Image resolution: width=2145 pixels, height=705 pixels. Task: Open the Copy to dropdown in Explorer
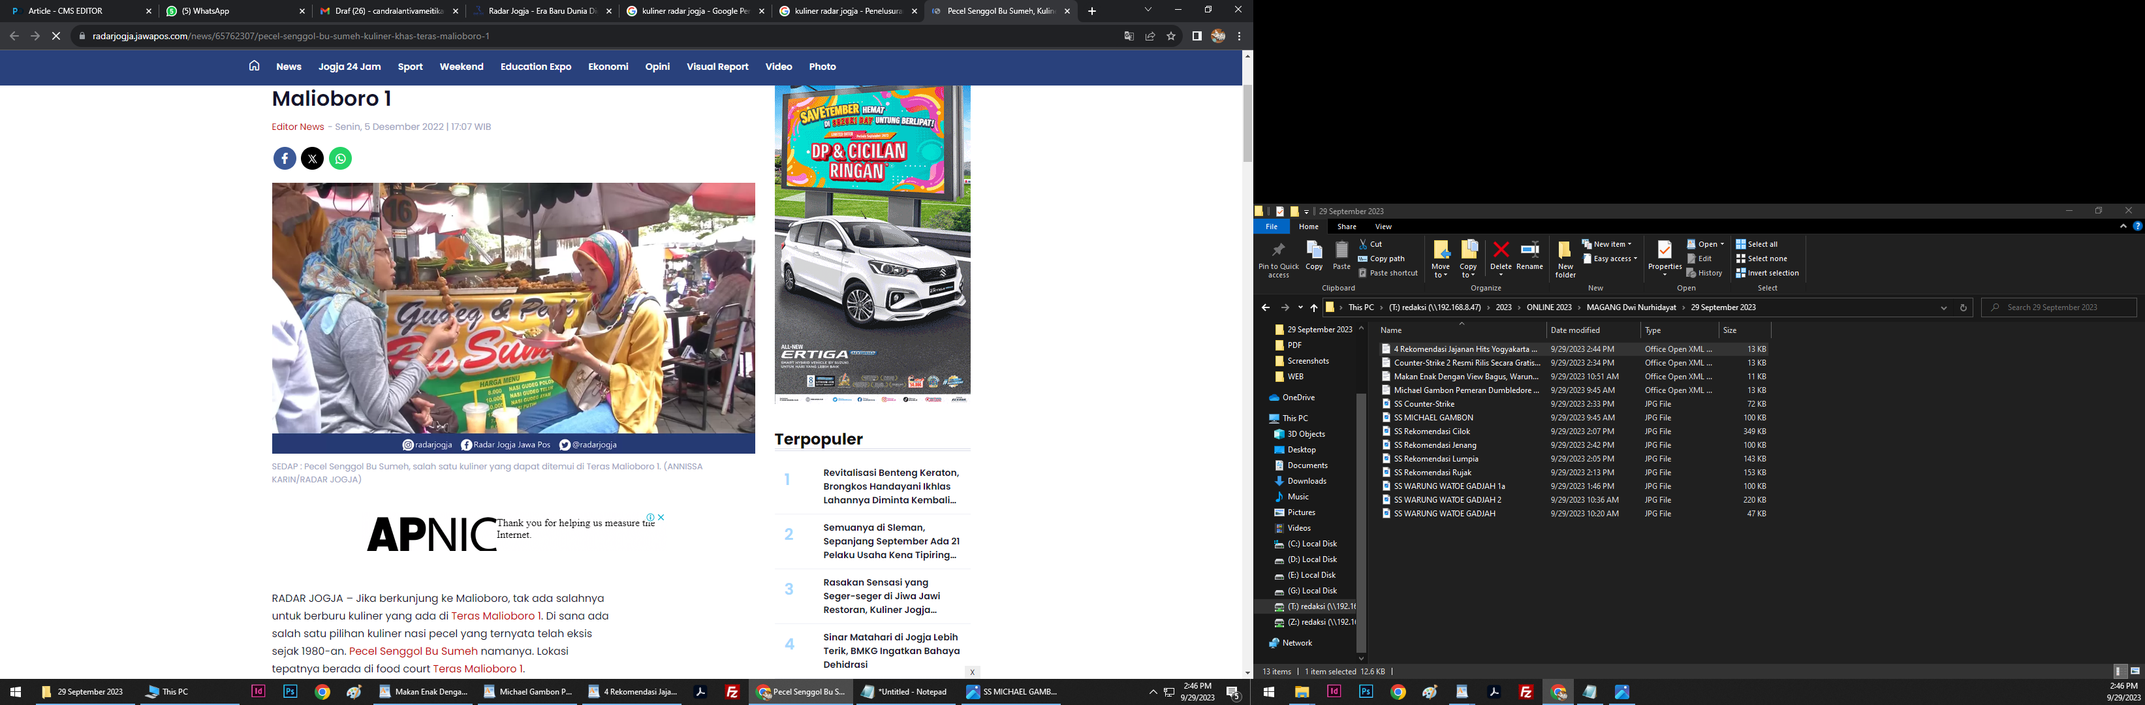pyautogui.click(x=1468, y=260)
